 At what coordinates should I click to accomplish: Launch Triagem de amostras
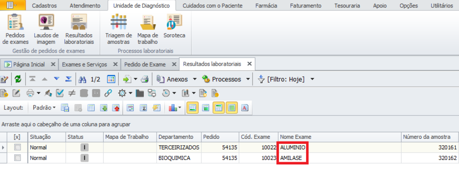[x=119, y=29]
